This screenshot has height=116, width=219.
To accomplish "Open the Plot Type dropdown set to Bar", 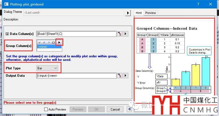I will [x=47, y=68].
